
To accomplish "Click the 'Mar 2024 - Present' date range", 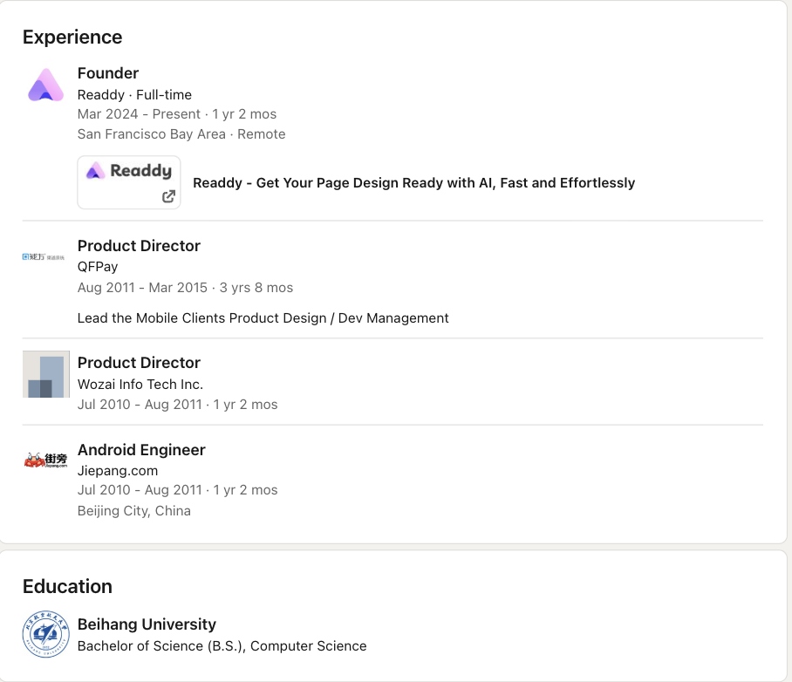I will [x=139, y=114].
